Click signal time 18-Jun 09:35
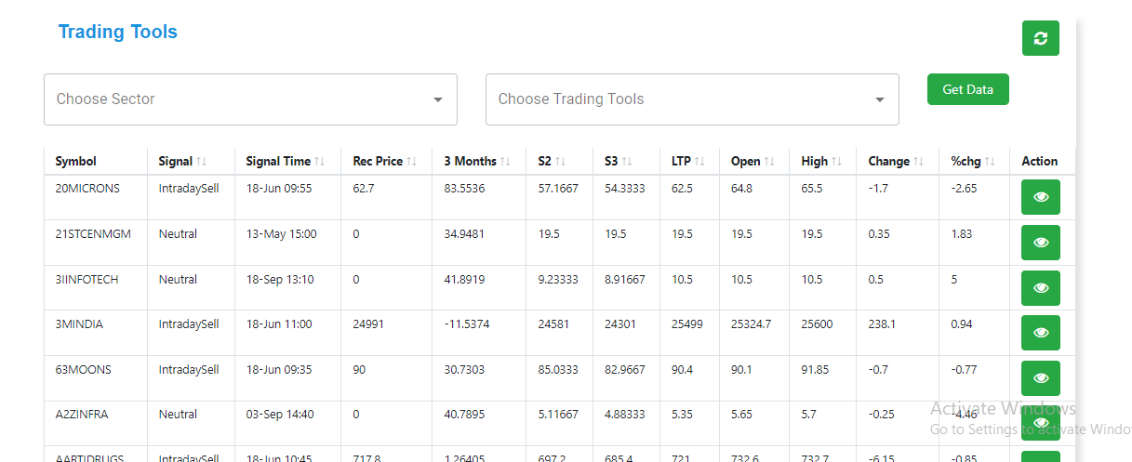Viewport: 1132px width, 462px height. pos(279,370)
